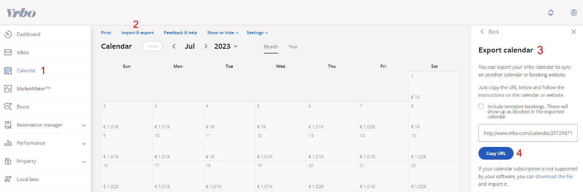Click the Local laws icon
The width and height of the screenshot is (583, 192).
8,179
